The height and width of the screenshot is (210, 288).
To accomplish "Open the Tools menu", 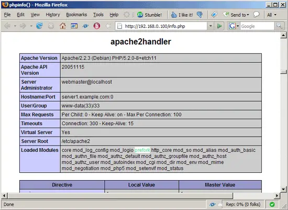I will pos(98,15).
